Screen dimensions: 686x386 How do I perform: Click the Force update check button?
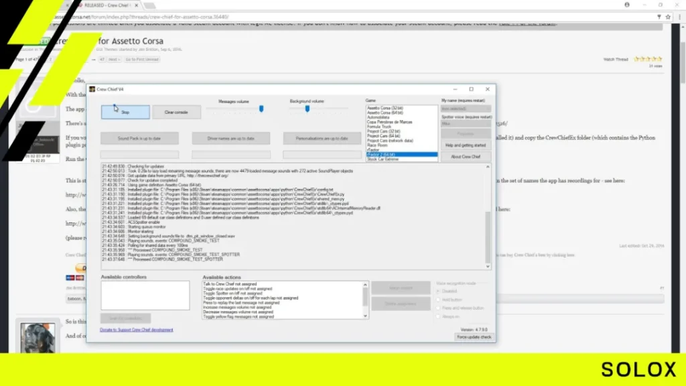pos(474,337)
